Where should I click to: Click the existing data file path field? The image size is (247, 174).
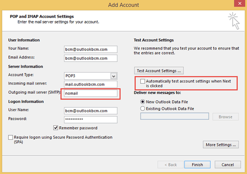click(174, 116)
